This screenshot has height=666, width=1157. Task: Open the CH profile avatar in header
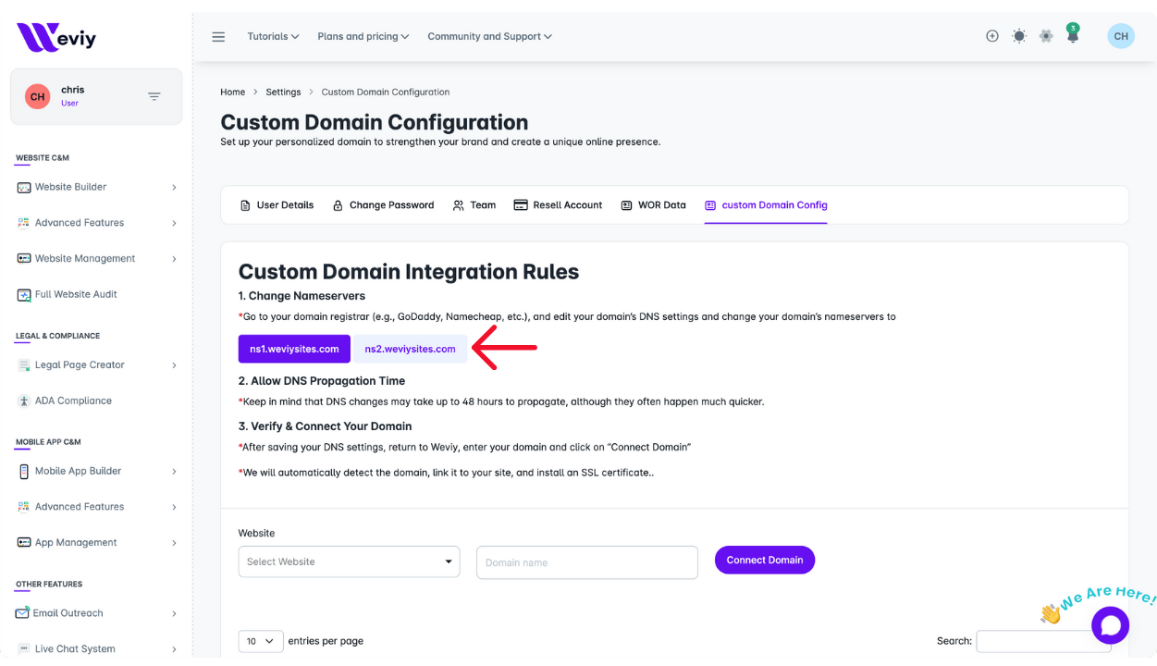point(1121,36)
